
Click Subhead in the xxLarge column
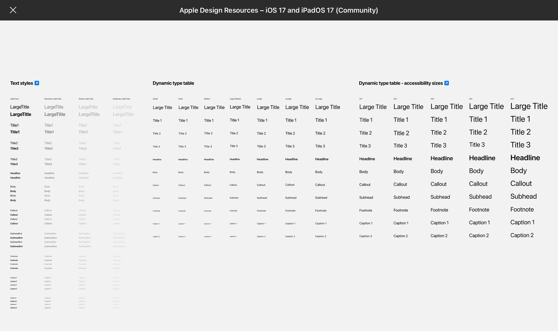(291, 198)
